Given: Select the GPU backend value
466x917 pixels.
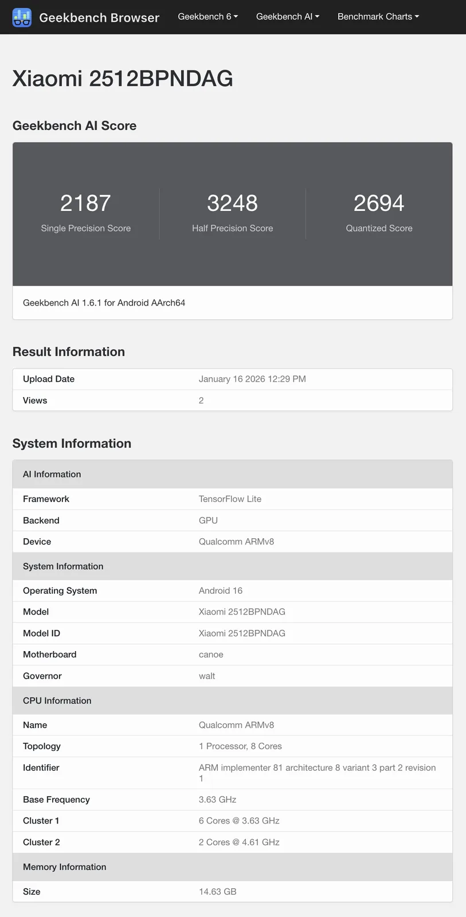Looking at the screenshot, I should pos(208,520).
